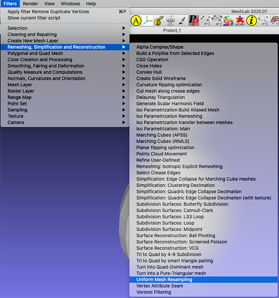
Task: Choose Show current filter script
Action: click(34, 18)
